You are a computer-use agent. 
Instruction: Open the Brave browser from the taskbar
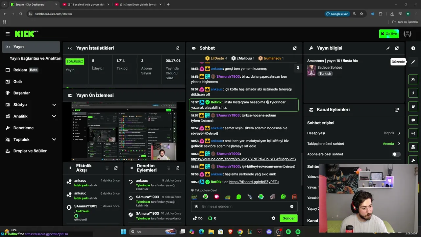click(231, 232)
